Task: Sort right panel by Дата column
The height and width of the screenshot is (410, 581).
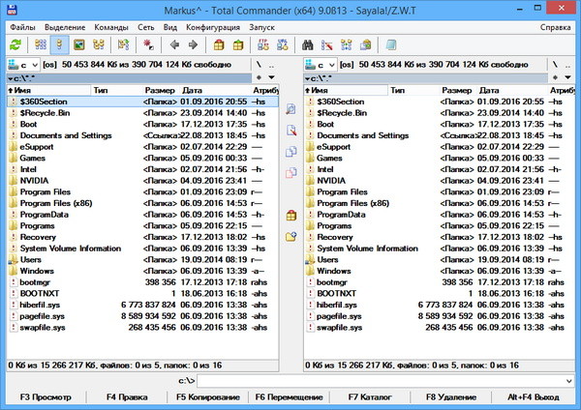Action: (511, 90)
